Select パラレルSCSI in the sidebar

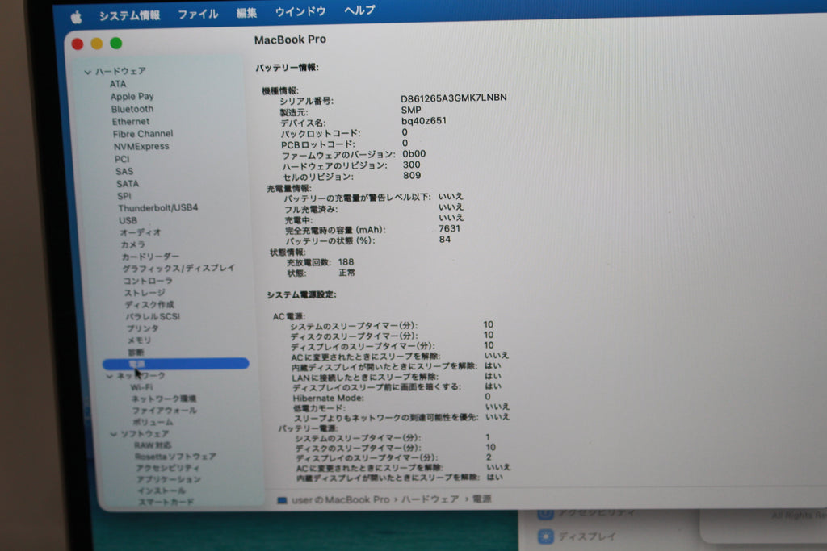pos(153,316)
